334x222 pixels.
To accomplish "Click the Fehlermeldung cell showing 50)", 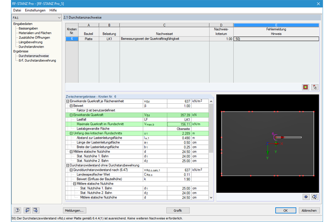I will coord(276,39).
